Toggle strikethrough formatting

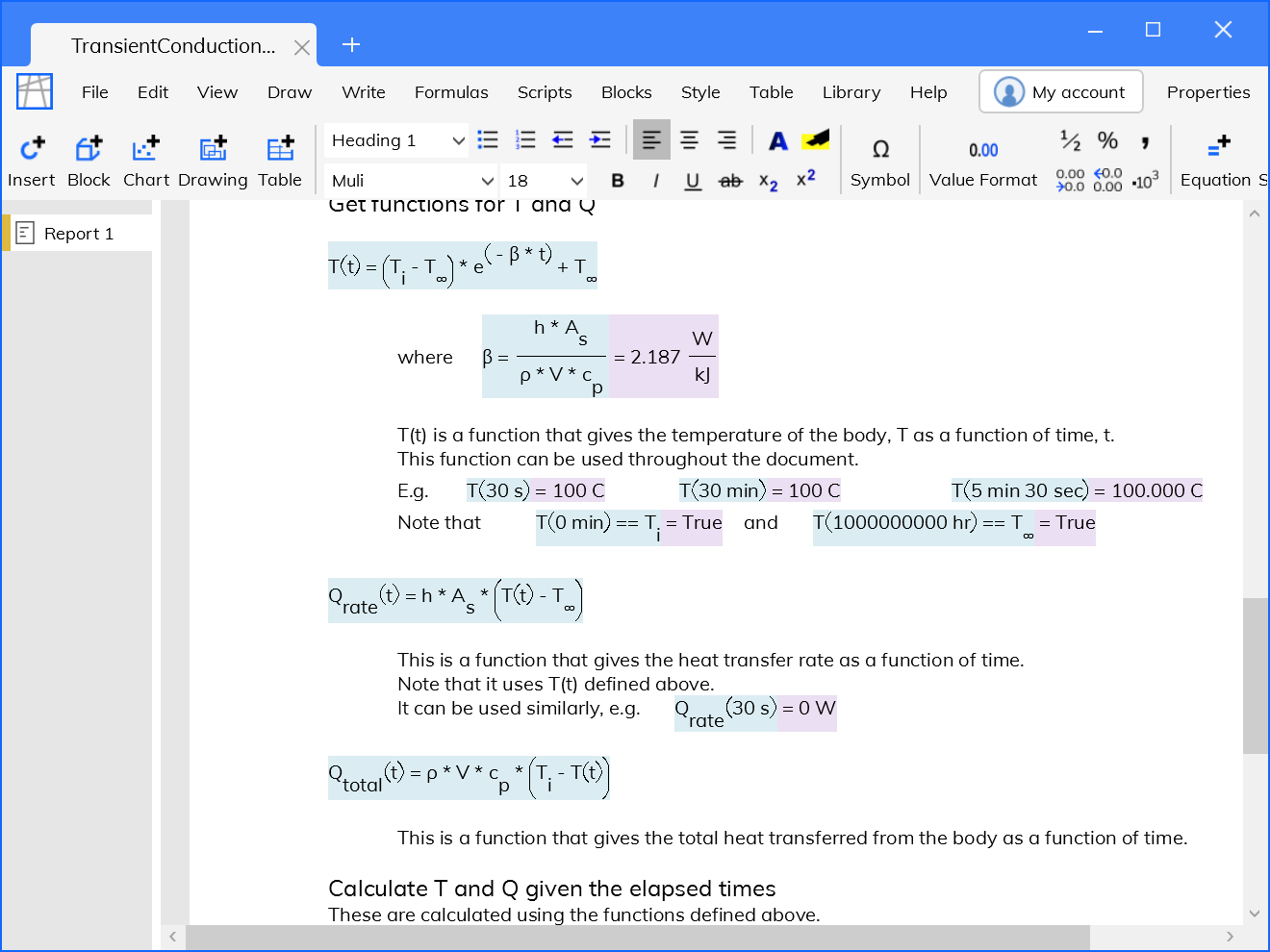point(730,180)
